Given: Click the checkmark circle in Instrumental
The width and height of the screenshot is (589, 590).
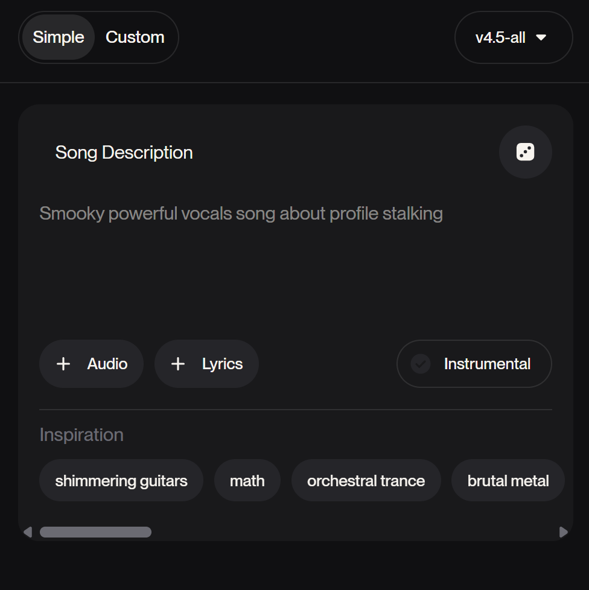Looking at the screenshot, I should tap(421, 364).
